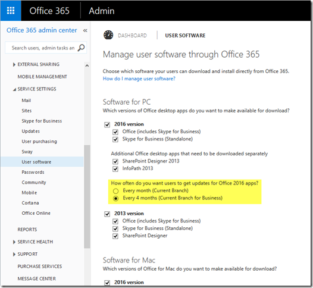Select Every 4 months (Current Branch for Business)
The width and height of the screenshot is (313, 288).
pyautogui.click(x=116, y=198)
